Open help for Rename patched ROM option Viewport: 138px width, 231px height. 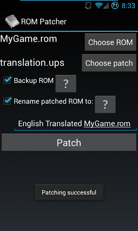[x=105, y=104]
